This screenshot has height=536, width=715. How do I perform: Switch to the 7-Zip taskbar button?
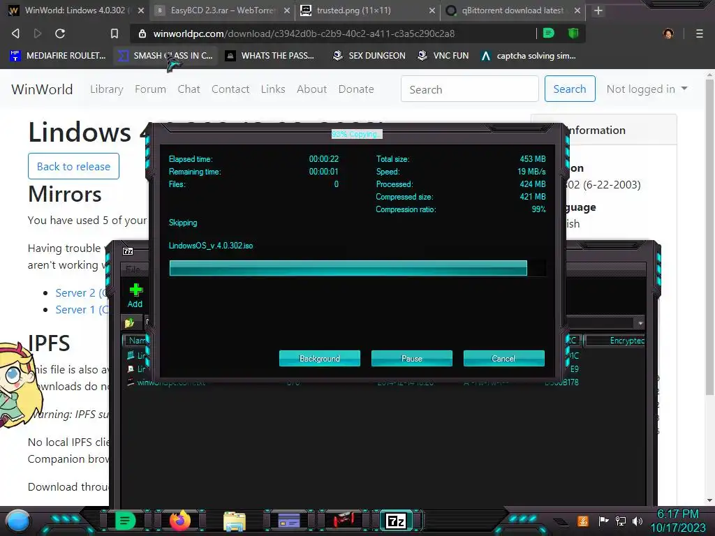point(396,521)
